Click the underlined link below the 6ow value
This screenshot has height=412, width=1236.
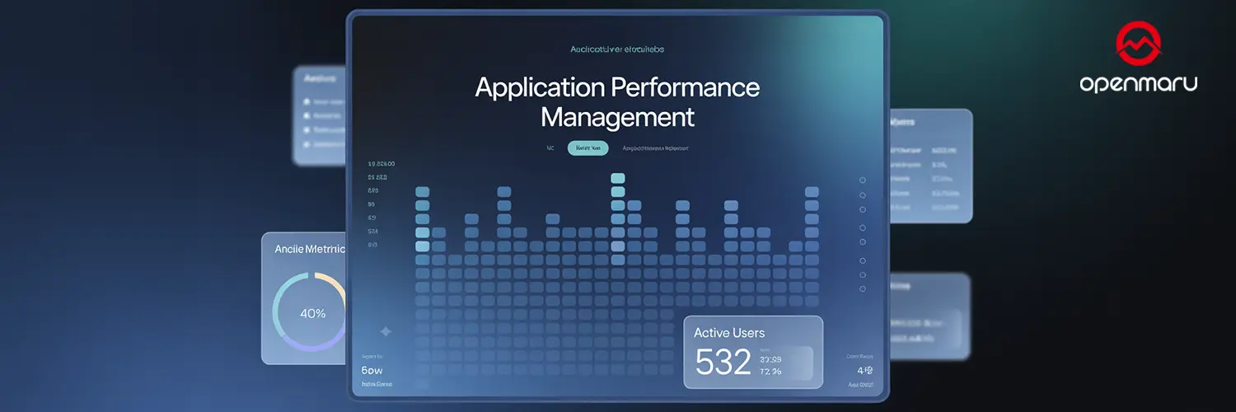pyautogui.click(x=377, y=384)
